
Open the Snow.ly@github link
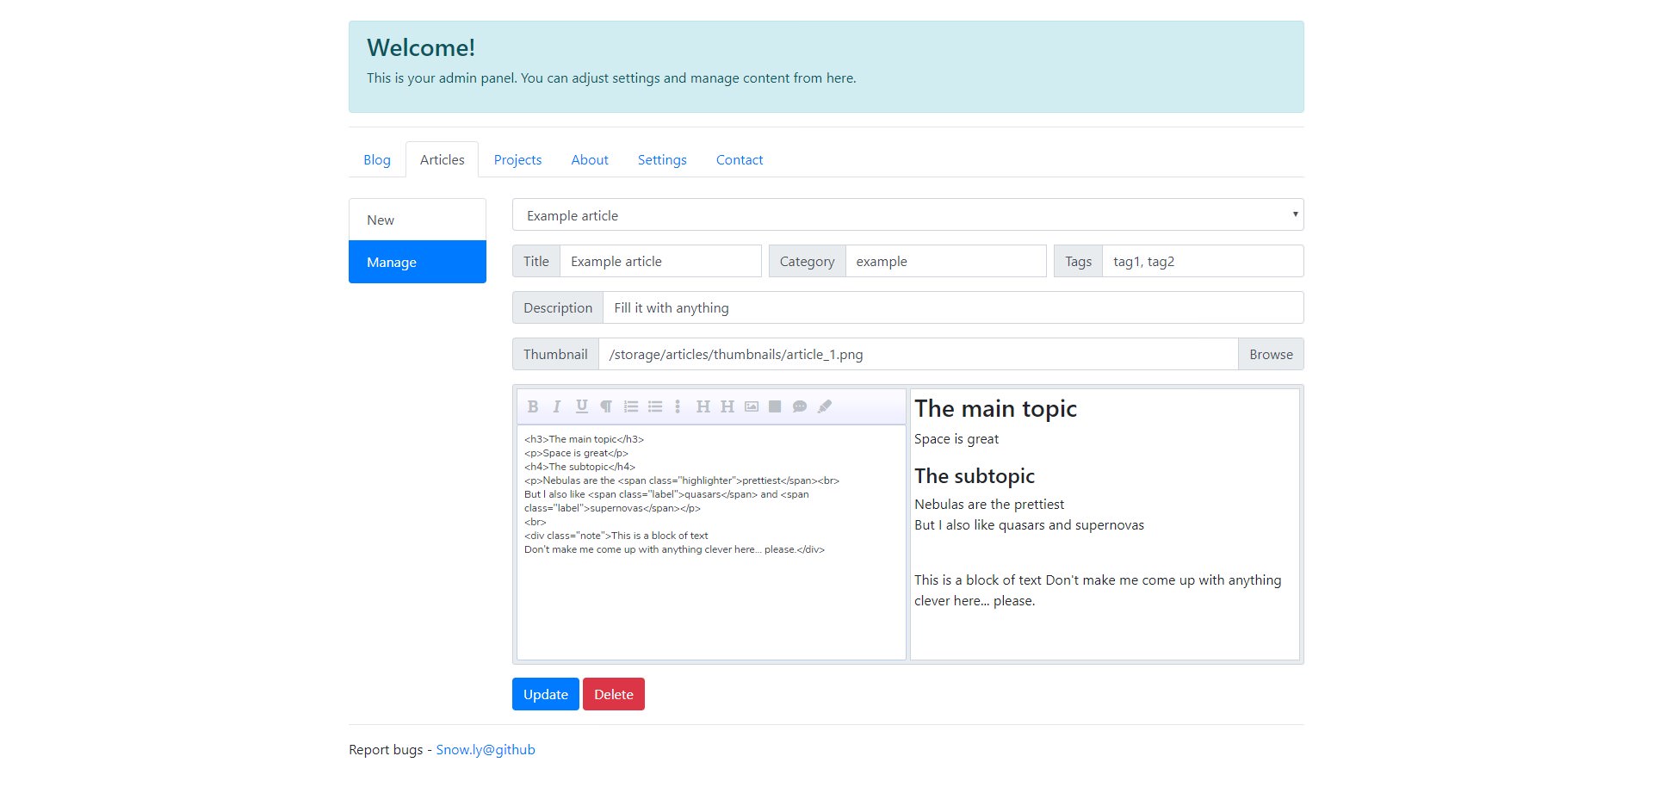pos(486,749)
